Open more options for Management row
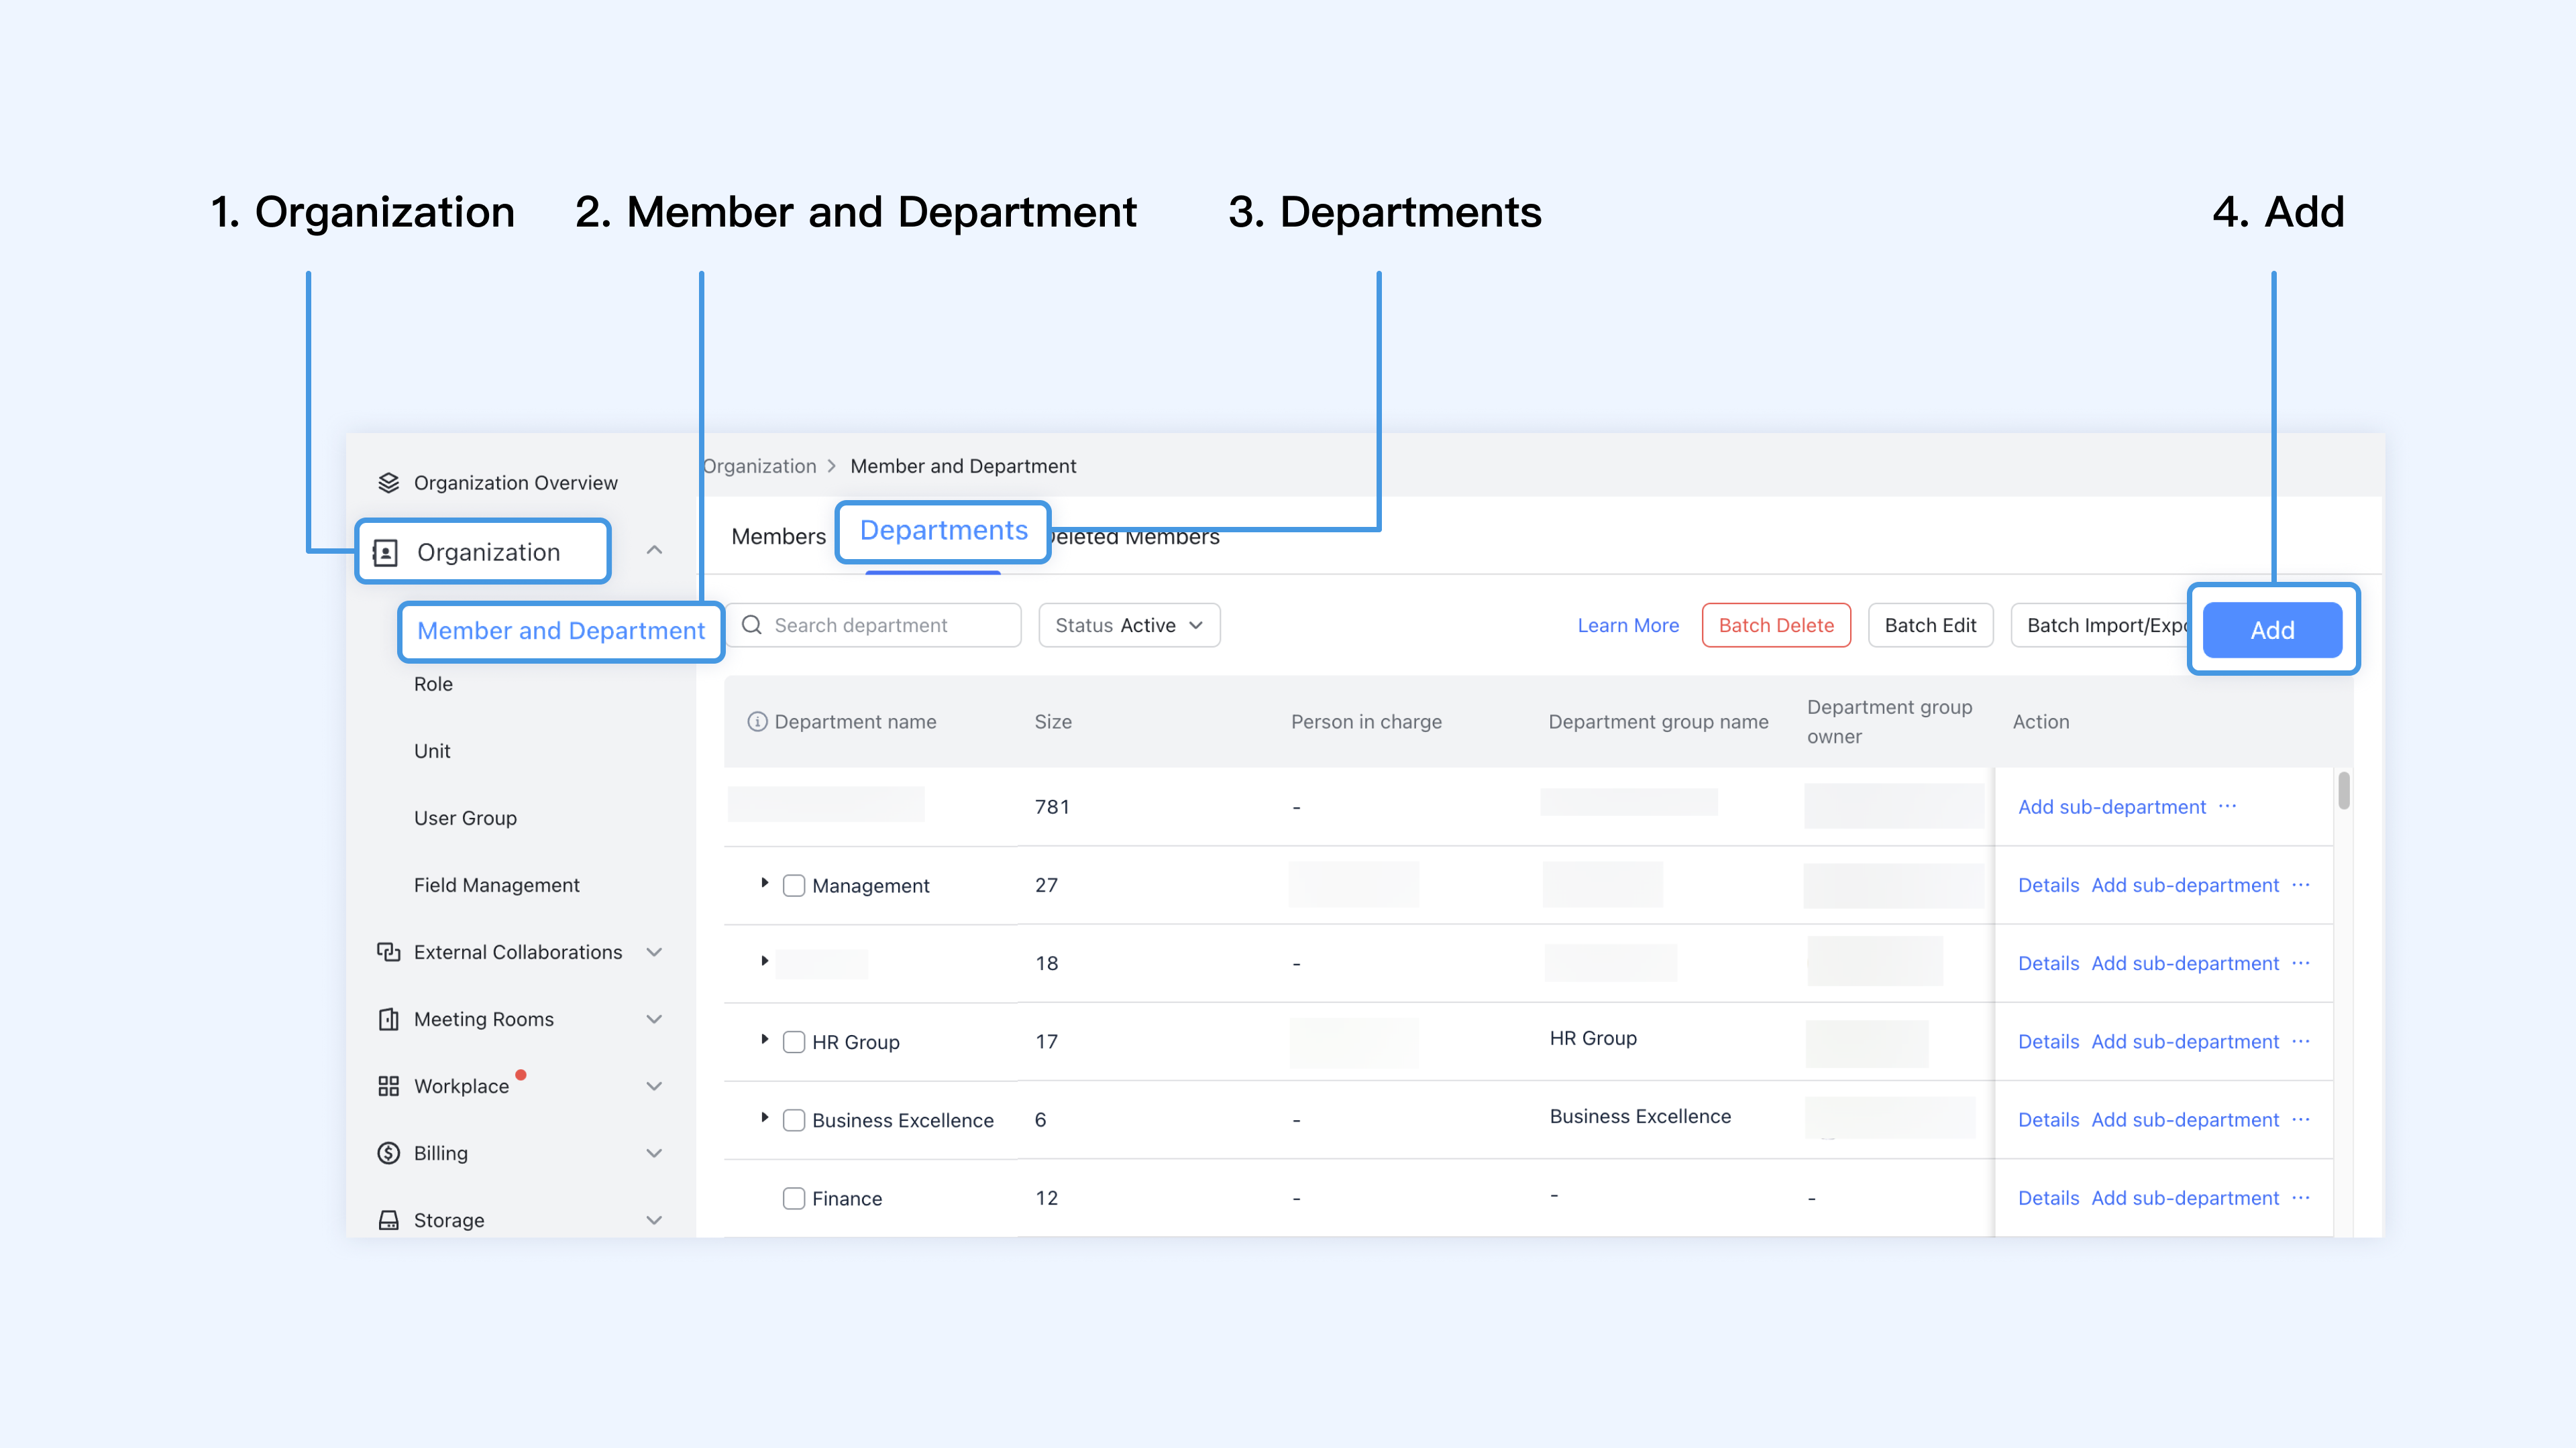 (x=2301, y=884)
